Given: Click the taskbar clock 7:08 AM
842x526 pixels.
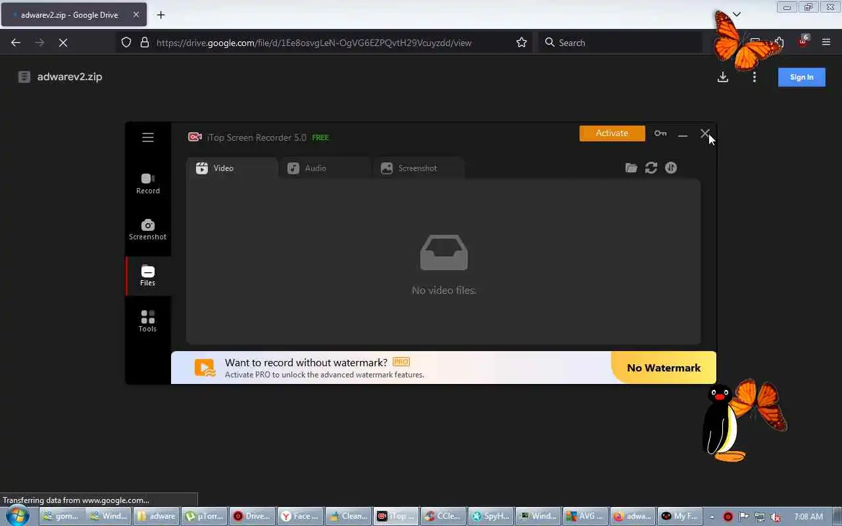Looking at the screenshot, I should click(x=808, y=517).
